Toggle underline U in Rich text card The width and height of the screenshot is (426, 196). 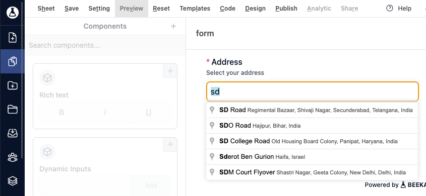pos(148,112)
